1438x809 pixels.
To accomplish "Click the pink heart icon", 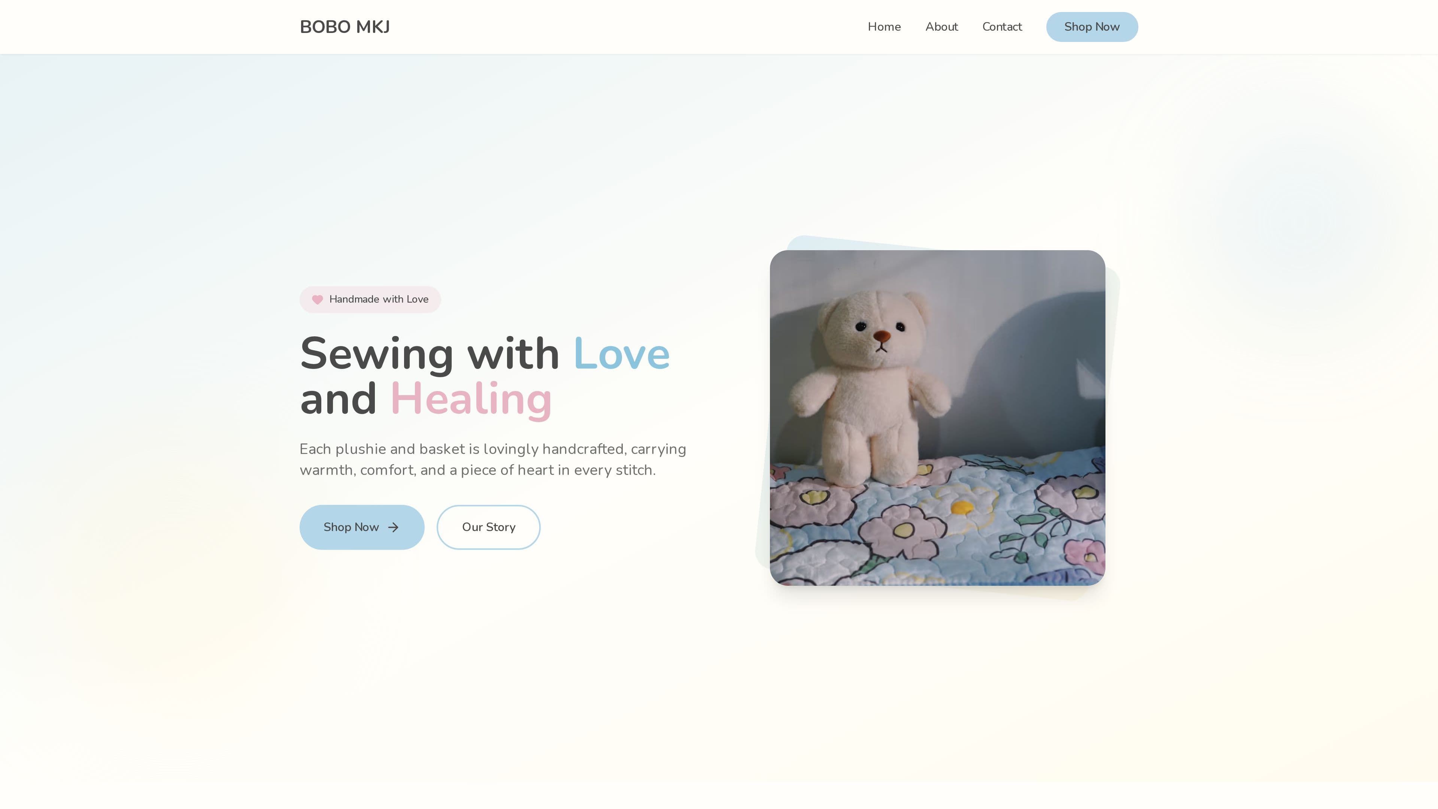I will click(x=317, y=300).
